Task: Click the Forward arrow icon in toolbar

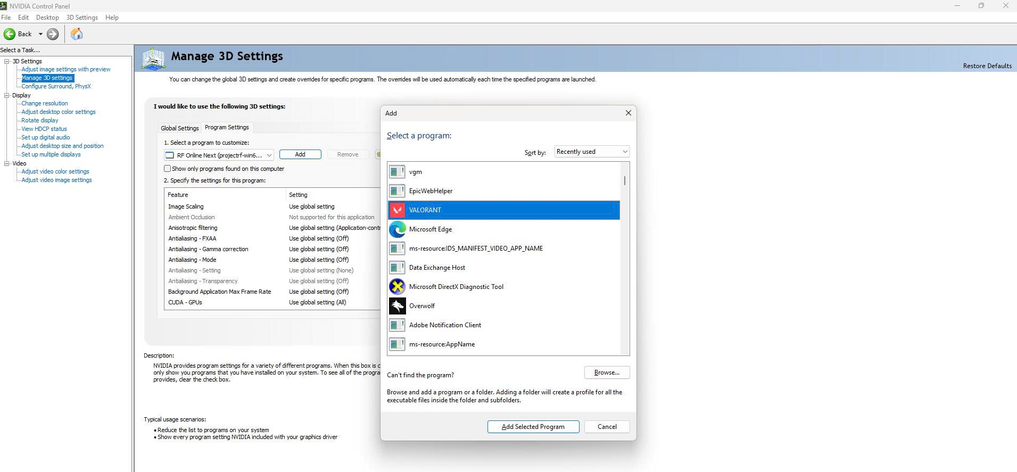Action: point(53,34)
